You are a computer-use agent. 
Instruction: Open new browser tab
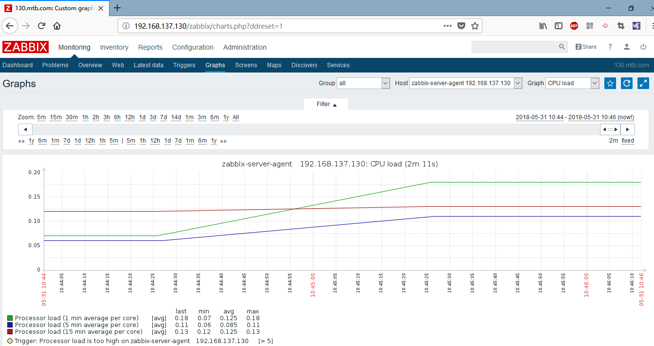point(117,8)
